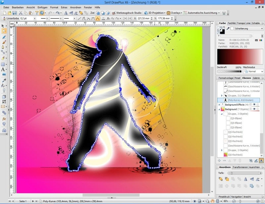265x204 pixels.
Task: Open the Schattierung dropdown
Action: pos(249,28)
